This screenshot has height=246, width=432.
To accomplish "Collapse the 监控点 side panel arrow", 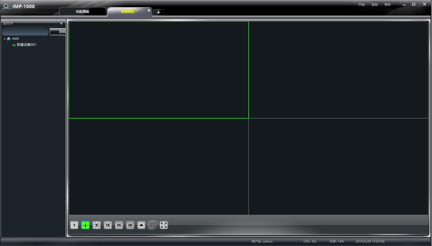I will [61, 23].
